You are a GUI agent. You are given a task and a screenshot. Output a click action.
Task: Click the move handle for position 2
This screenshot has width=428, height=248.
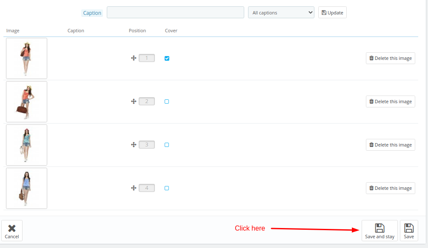click(134, 101)
